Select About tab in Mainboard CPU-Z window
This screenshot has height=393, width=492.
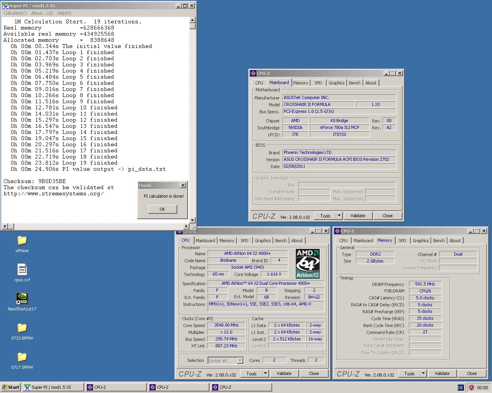point(371,83)
